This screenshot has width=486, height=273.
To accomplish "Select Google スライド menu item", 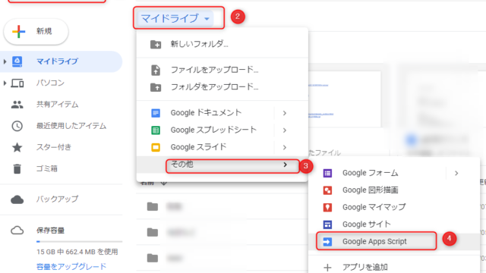I will [x=222, y=147].
